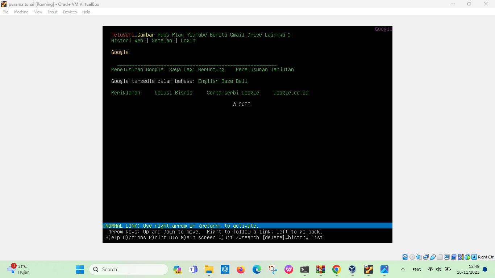
Task: Open the audio status icon in VirtualBox
Action: [419, 257]
